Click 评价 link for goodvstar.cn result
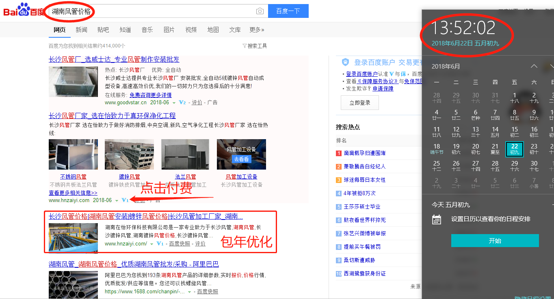554x299 pixels. pyautogui.click(x=197, y=103)
